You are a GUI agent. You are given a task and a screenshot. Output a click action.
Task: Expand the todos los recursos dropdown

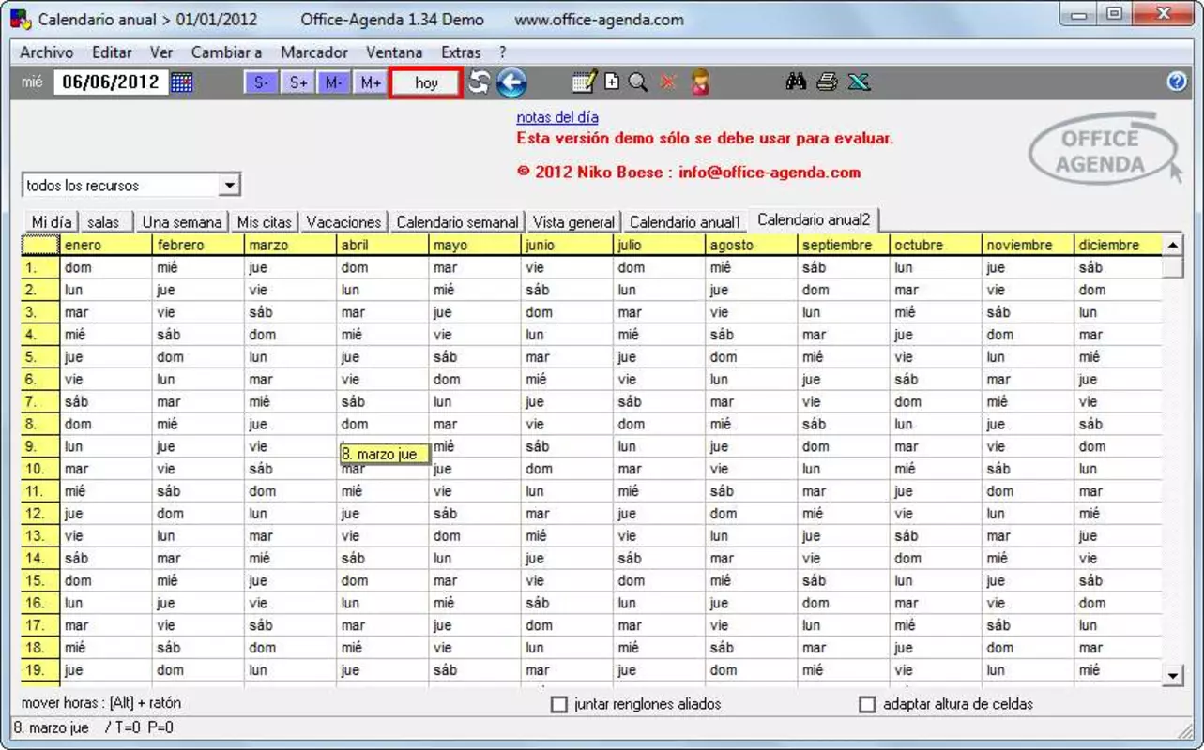point(230,186)
